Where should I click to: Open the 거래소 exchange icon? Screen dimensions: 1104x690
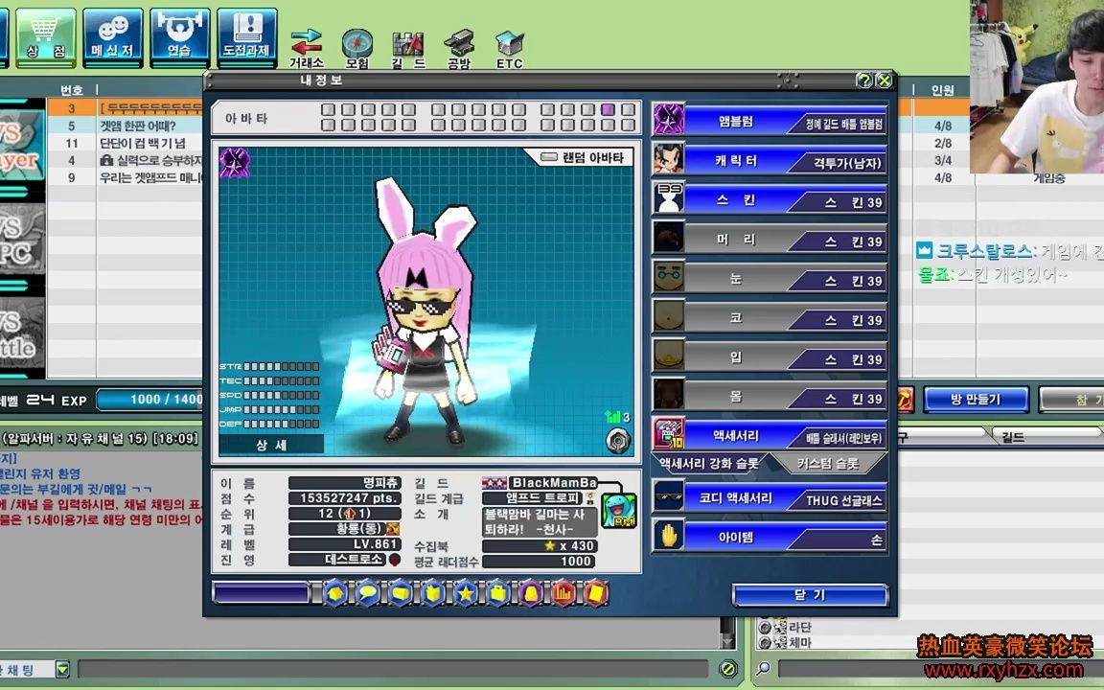click(307, 48)
